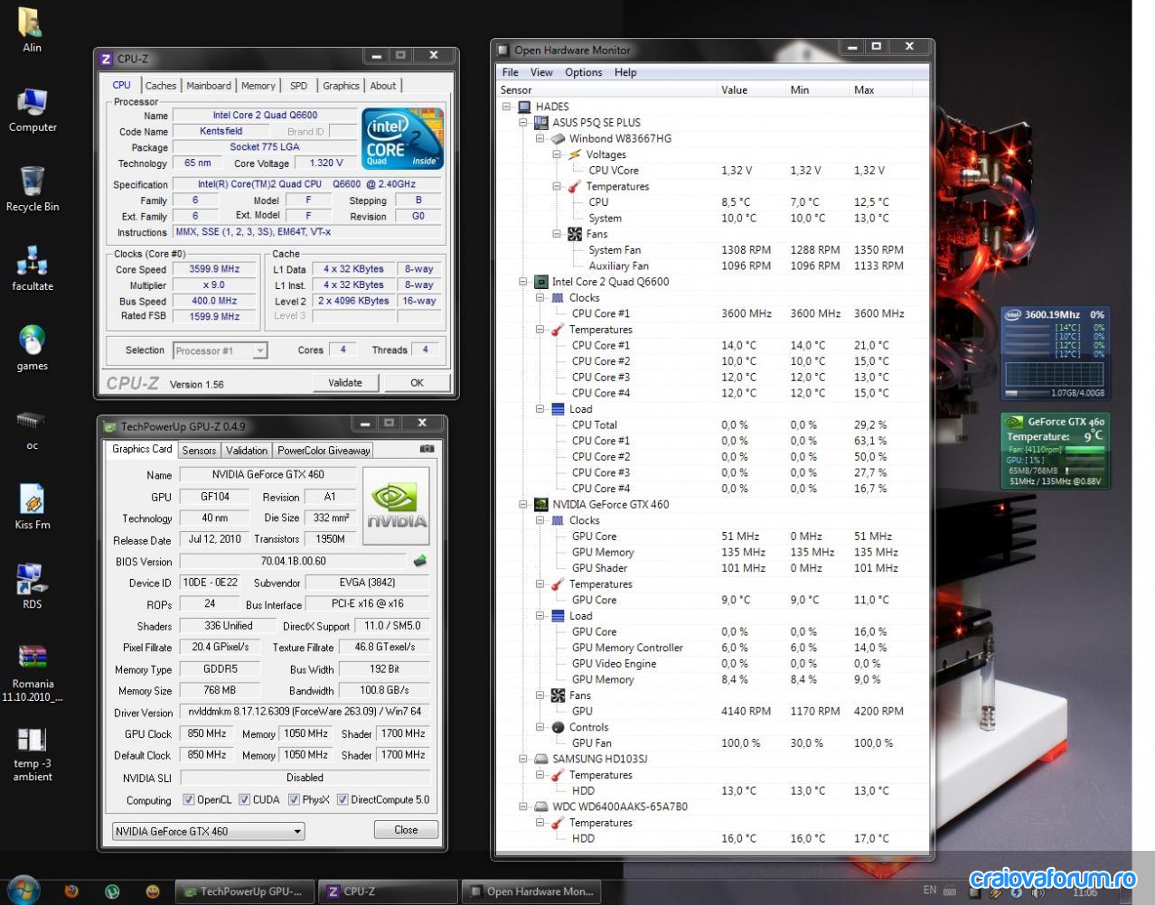Click the HADES computer icon in the tree
Viewport: 1155px width, 905px height.
pyautogui.click(x=524, y=107)
